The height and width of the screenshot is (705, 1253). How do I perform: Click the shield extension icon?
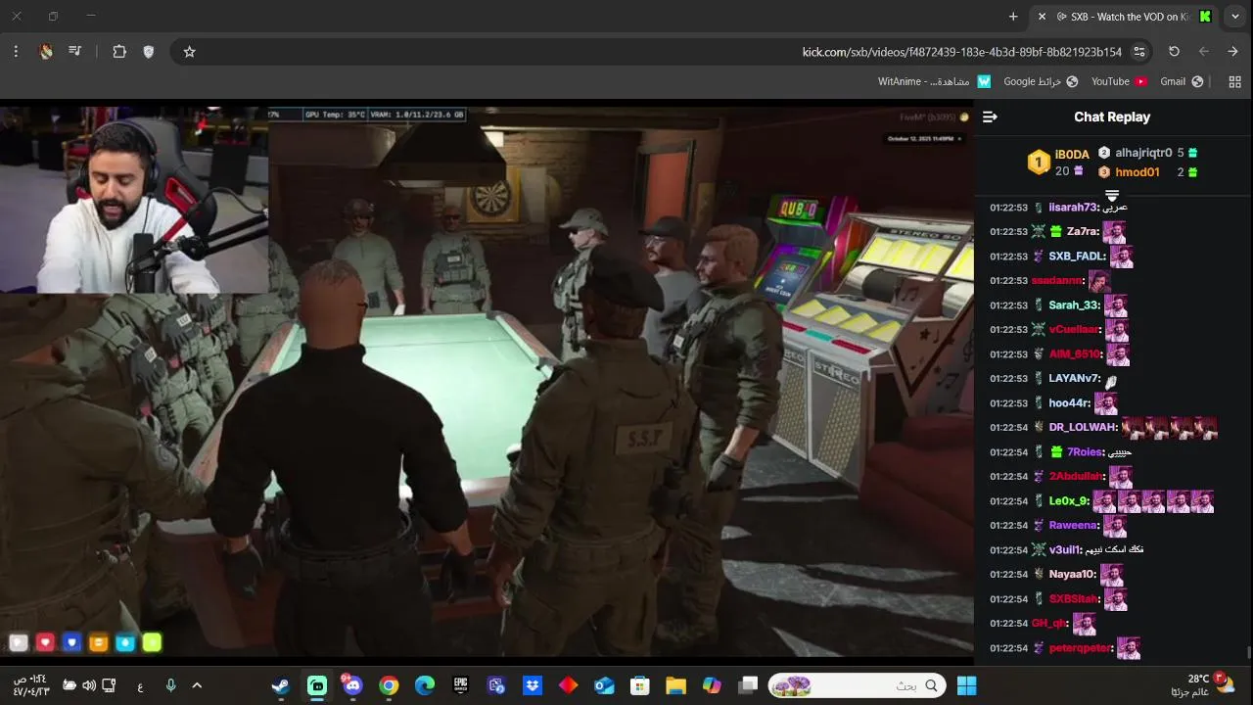point(149,52)
